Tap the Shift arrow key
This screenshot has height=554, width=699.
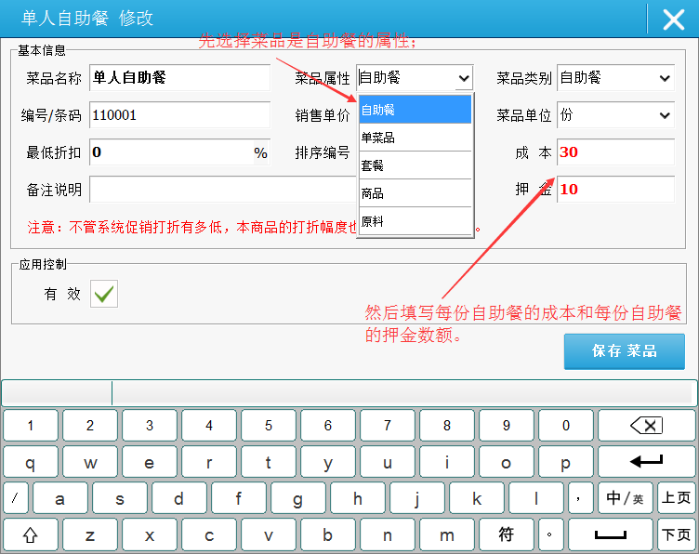click(31, 535)
